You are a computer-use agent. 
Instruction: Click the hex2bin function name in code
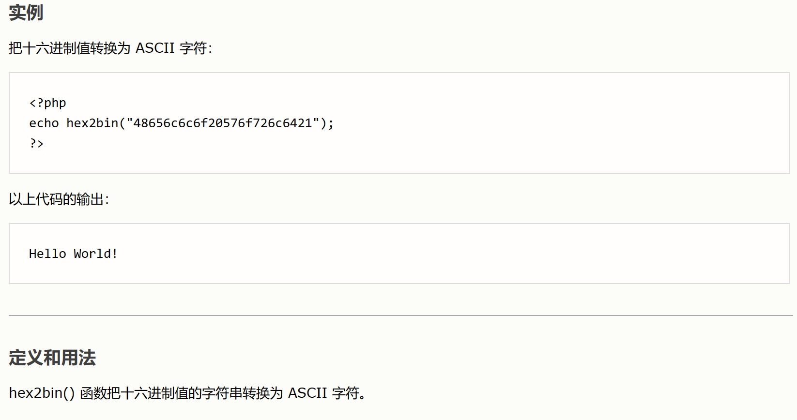(x=92, y=123)
